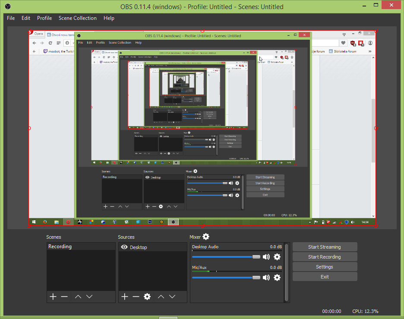Mute Desktop Audio speaker icon

(266, 257)
